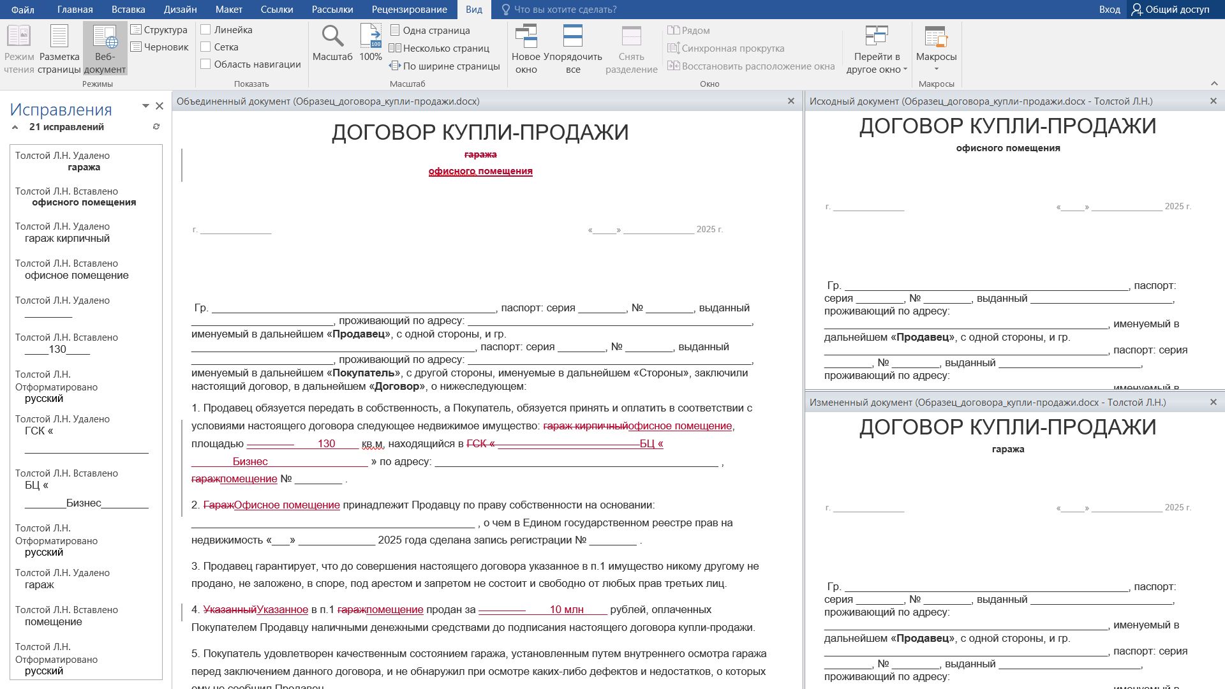This screenshot has height=689, width=1225.
Task: Click the 'Tell me what to do' search field
Action: point(565,10)
